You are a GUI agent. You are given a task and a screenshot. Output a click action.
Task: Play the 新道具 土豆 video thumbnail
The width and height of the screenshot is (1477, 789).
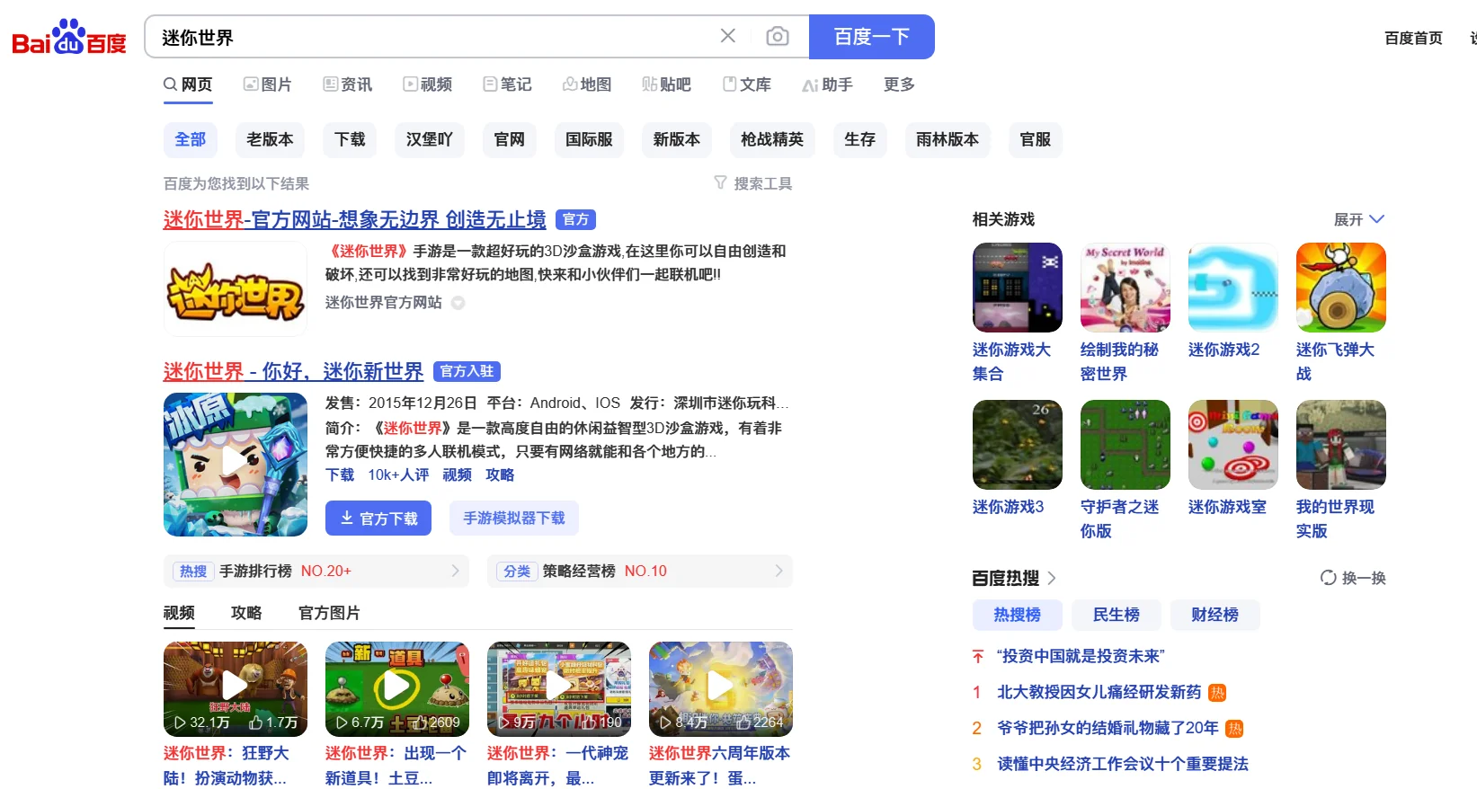point(397,688)
